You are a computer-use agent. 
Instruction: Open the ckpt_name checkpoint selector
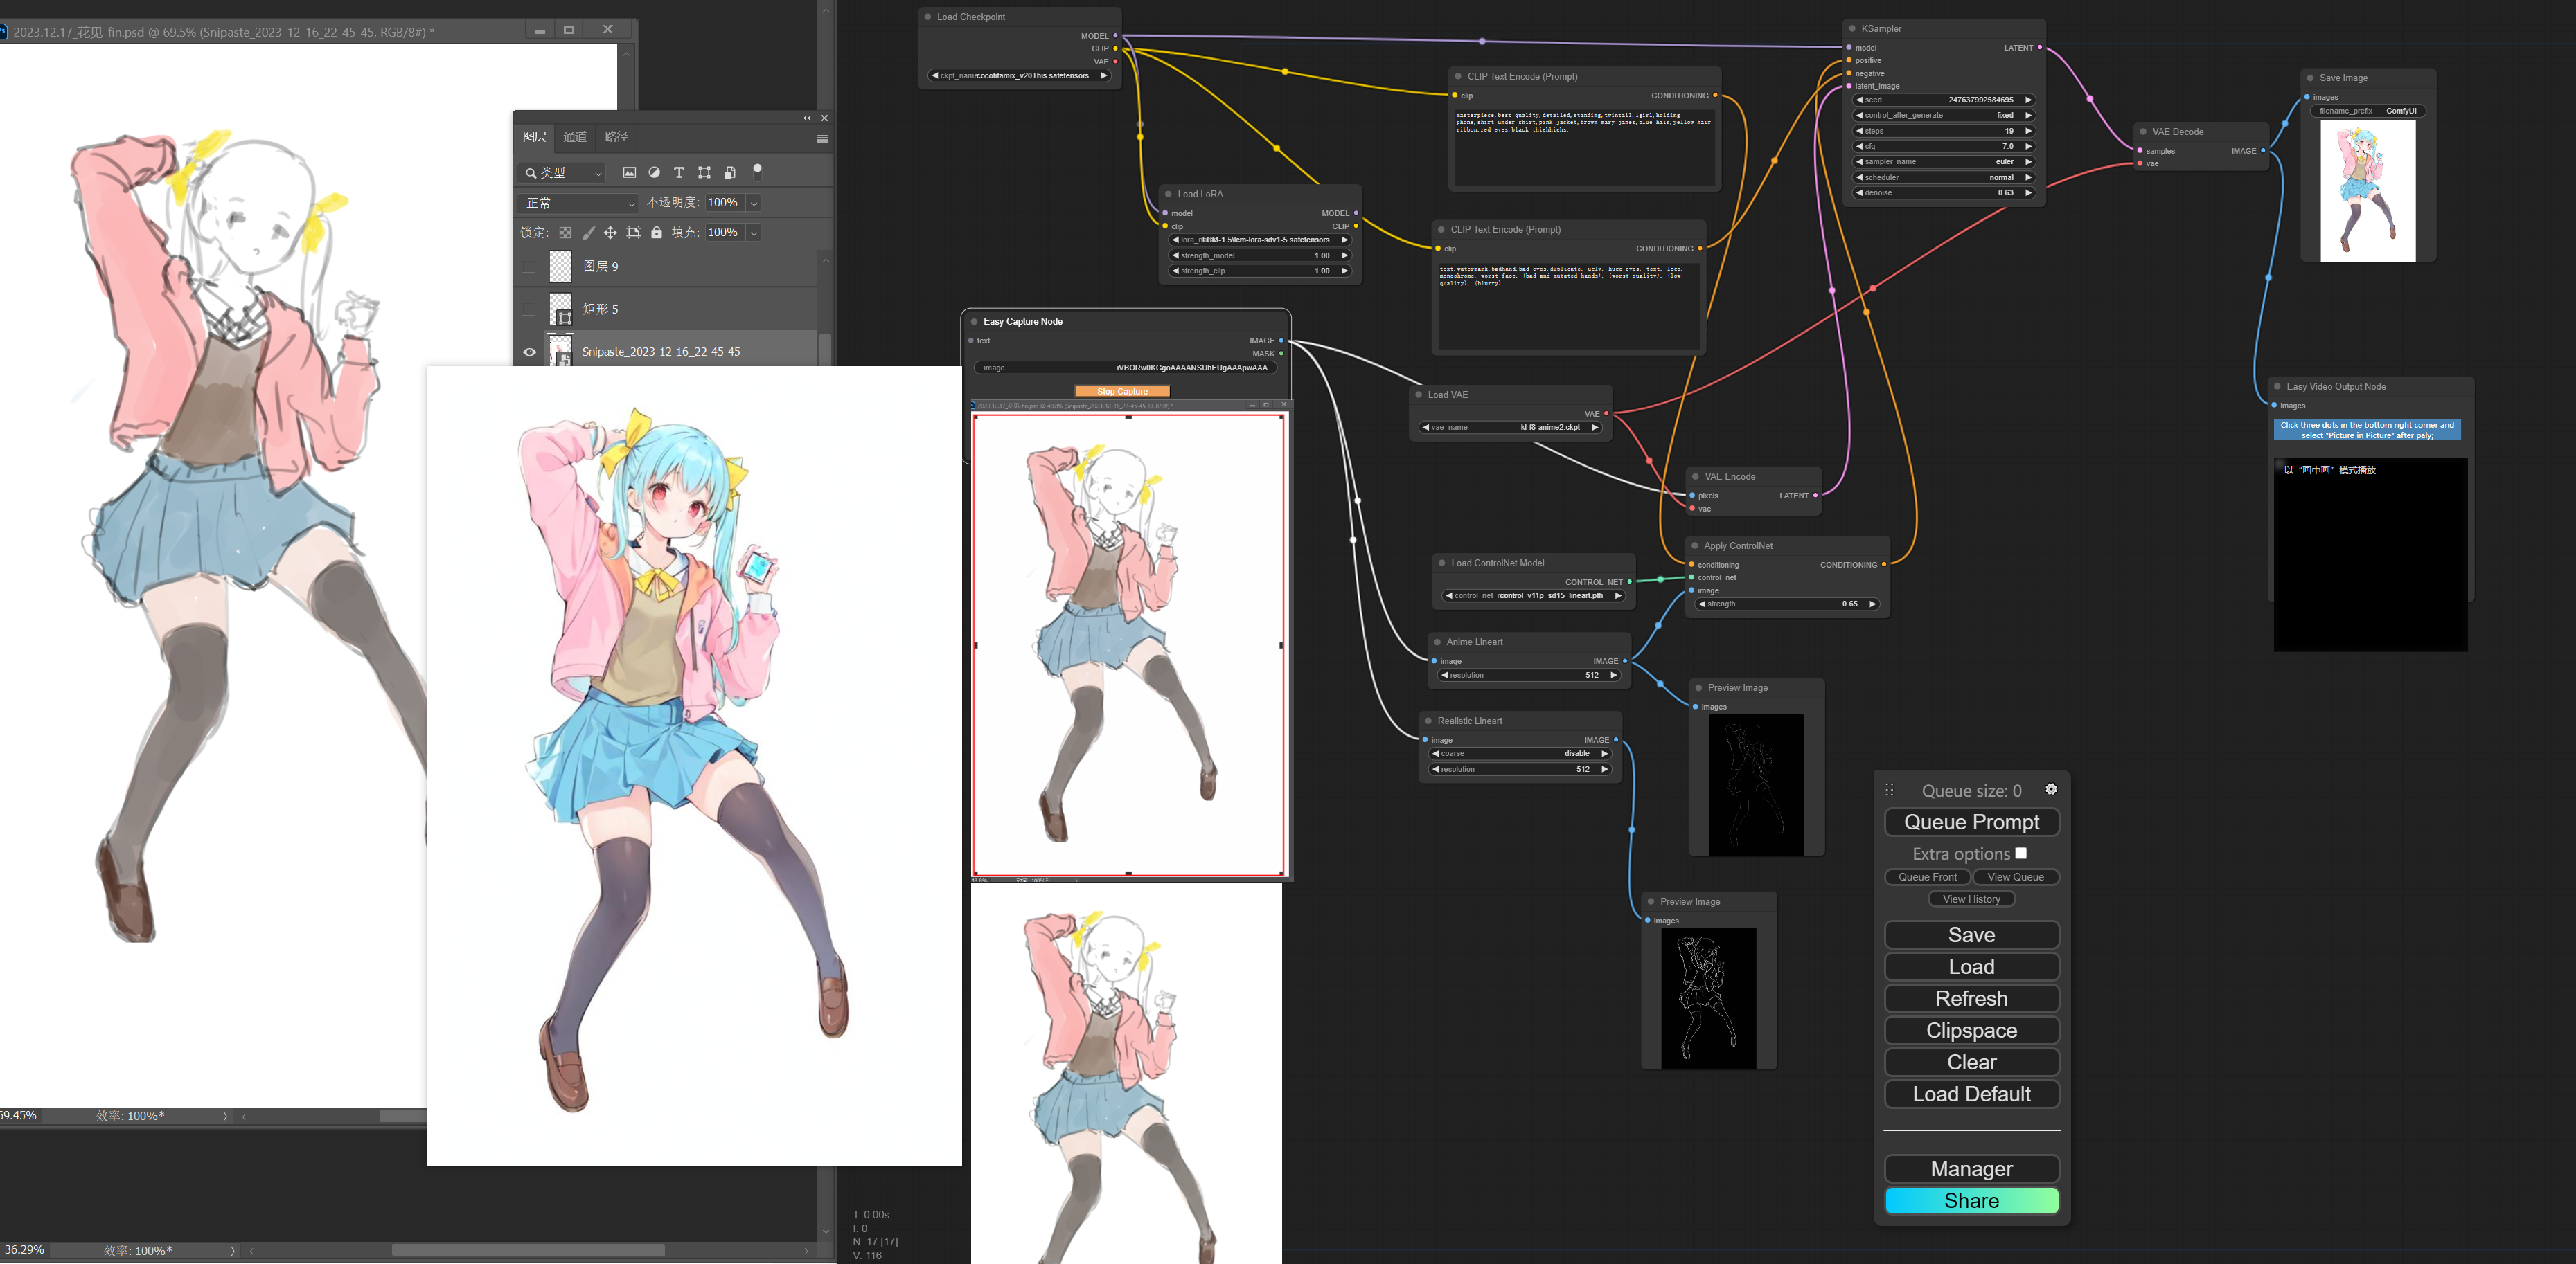[x=1018, y=76]
